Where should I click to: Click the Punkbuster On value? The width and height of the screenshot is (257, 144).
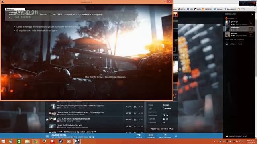[x=165, y=115]
